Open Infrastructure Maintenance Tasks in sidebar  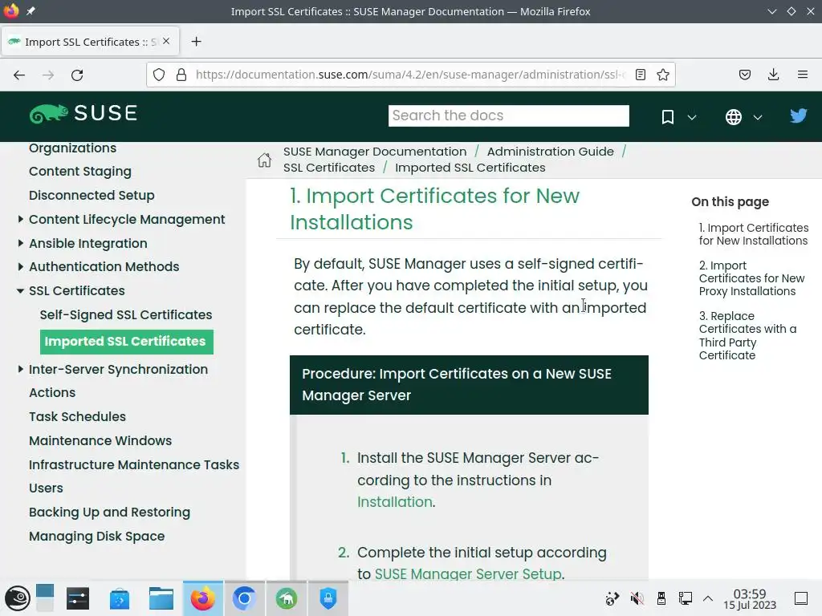134,464
